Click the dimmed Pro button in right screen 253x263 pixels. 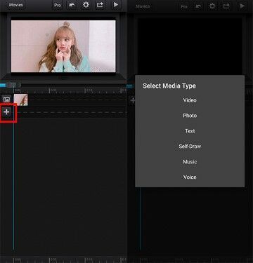point(184,6)
